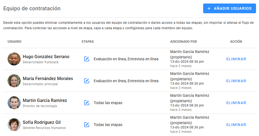Image resolution: width=259 pixels, height=136 pixels.
Task: Click edit stages icon for Hugo González Serrano
Action: [87, 59]
